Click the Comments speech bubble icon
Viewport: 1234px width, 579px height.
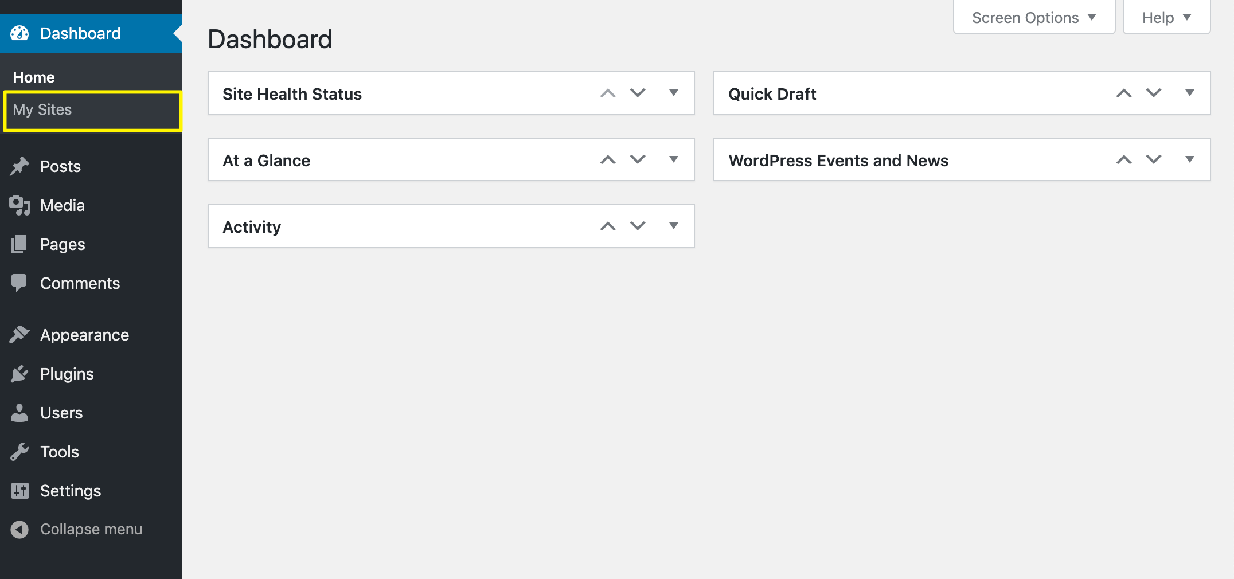tap(19, 283)
